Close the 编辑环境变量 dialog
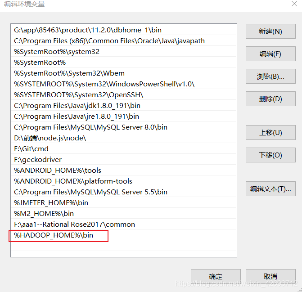 tap(294, 4)
